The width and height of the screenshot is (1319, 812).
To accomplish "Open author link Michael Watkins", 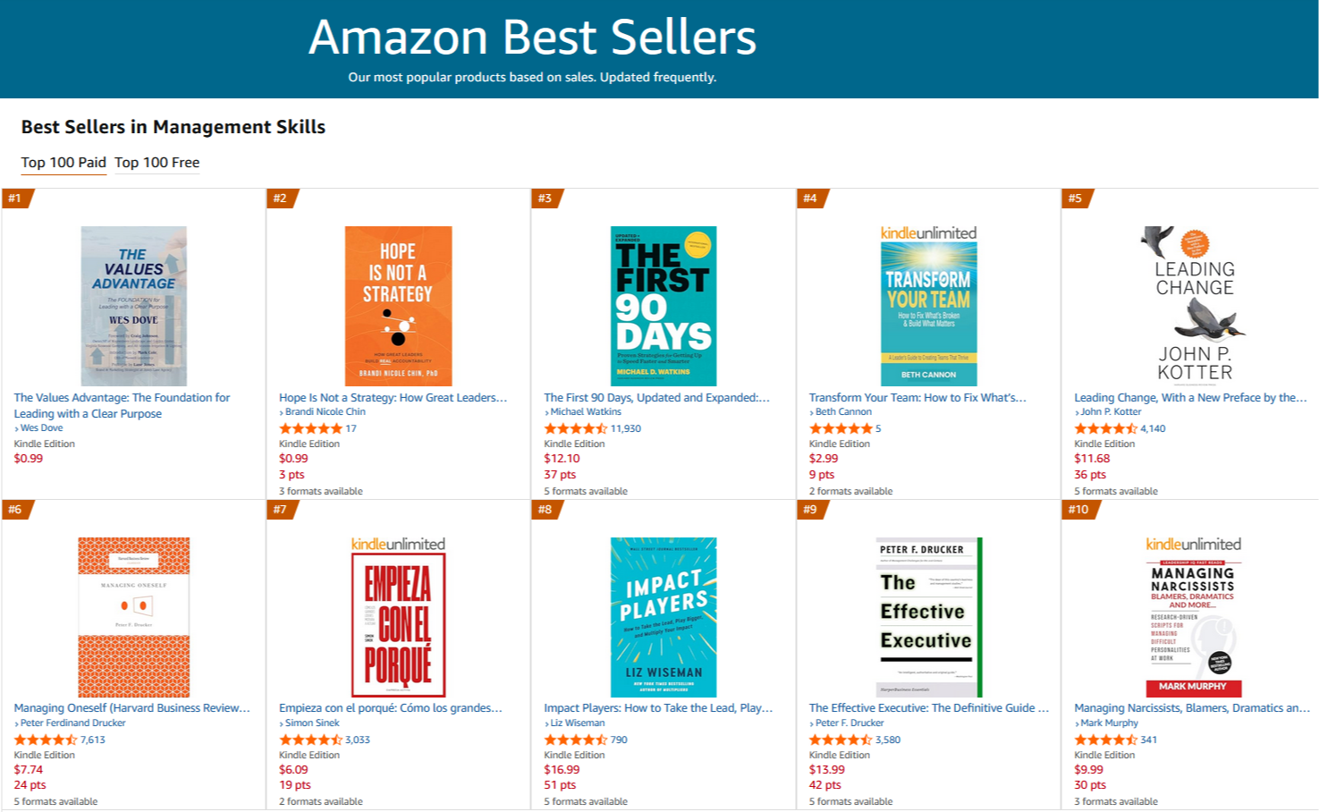I will [x=586, y=412].
